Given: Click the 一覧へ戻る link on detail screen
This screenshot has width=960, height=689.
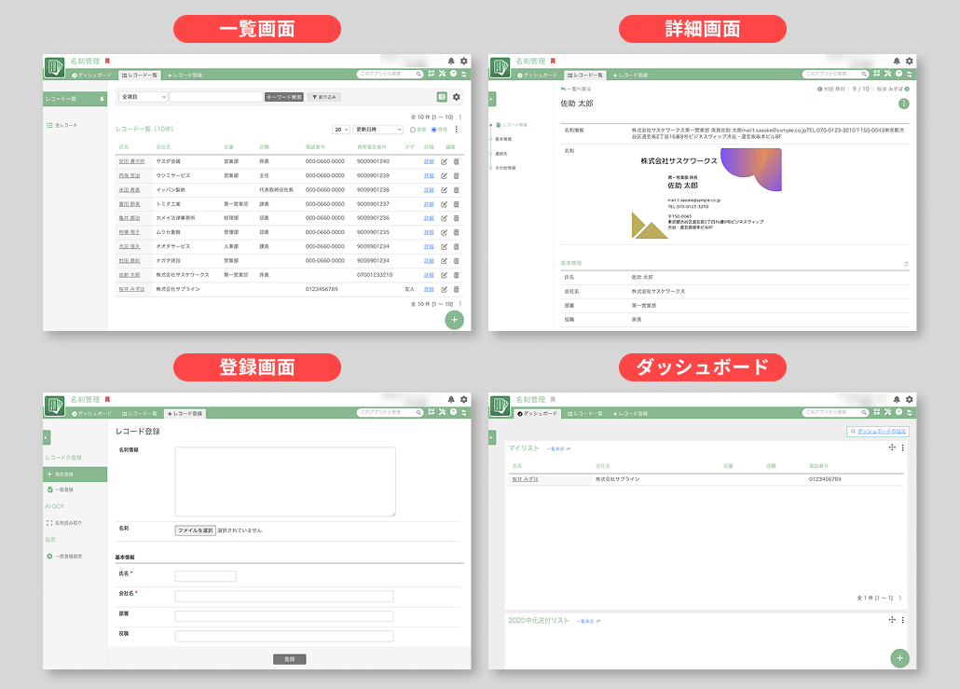Looking at the screenshot, I should (576, 89).
